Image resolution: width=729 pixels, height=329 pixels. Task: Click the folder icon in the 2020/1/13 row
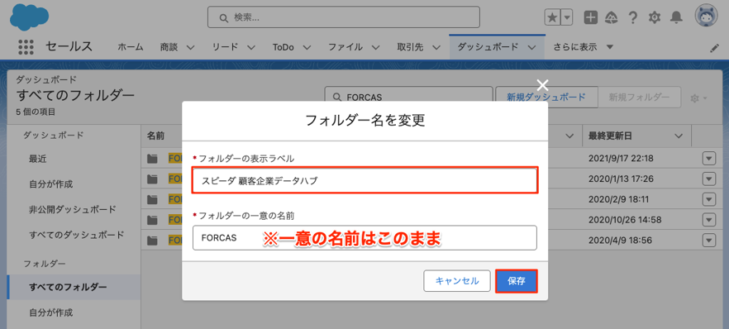click(152, 179)
